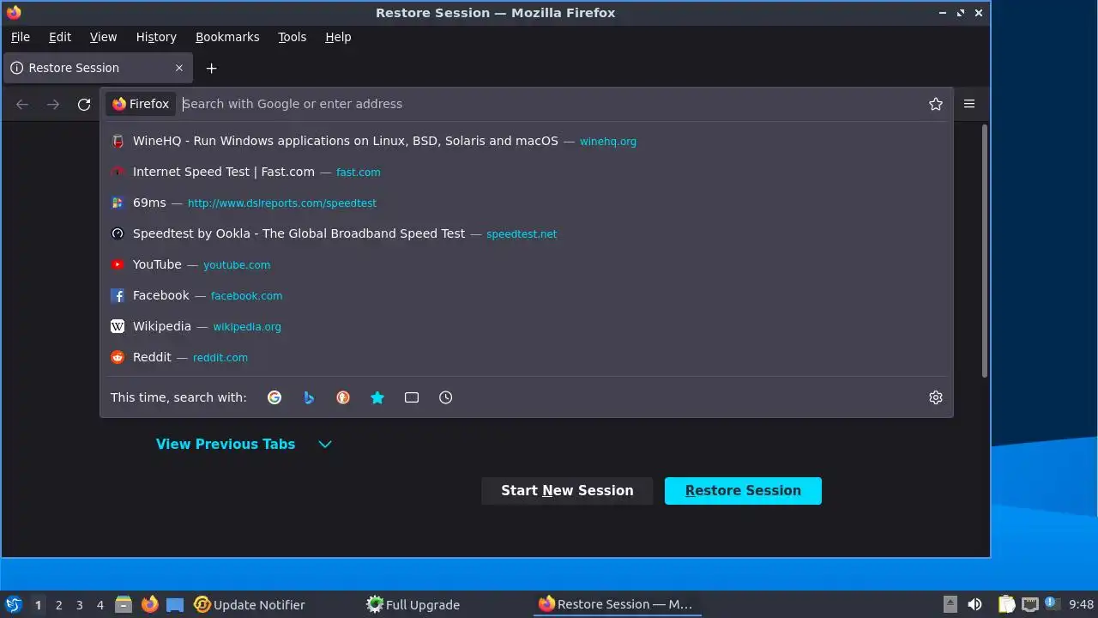Screen dimensions: 1098x618
Task: Open search settings gear in suggestion panel
Action: tap(936, 397)
